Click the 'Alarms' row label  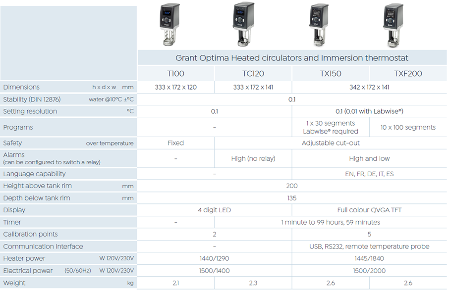pyautogui.click(x=14, y=155)
